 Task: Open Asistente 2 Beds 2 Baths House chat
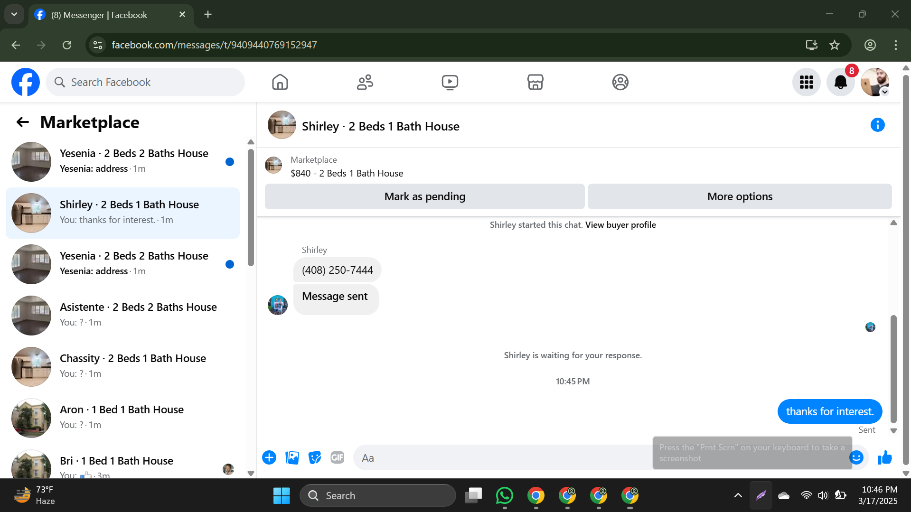pos(122,316)
